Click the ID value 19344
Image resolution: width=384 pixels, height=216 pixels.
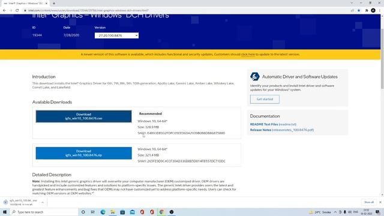pos(37,35)
